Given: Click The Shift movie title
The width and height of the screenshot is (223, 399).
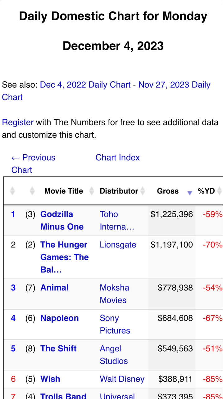Looking at the screenshot, I should tap(58, 349).
